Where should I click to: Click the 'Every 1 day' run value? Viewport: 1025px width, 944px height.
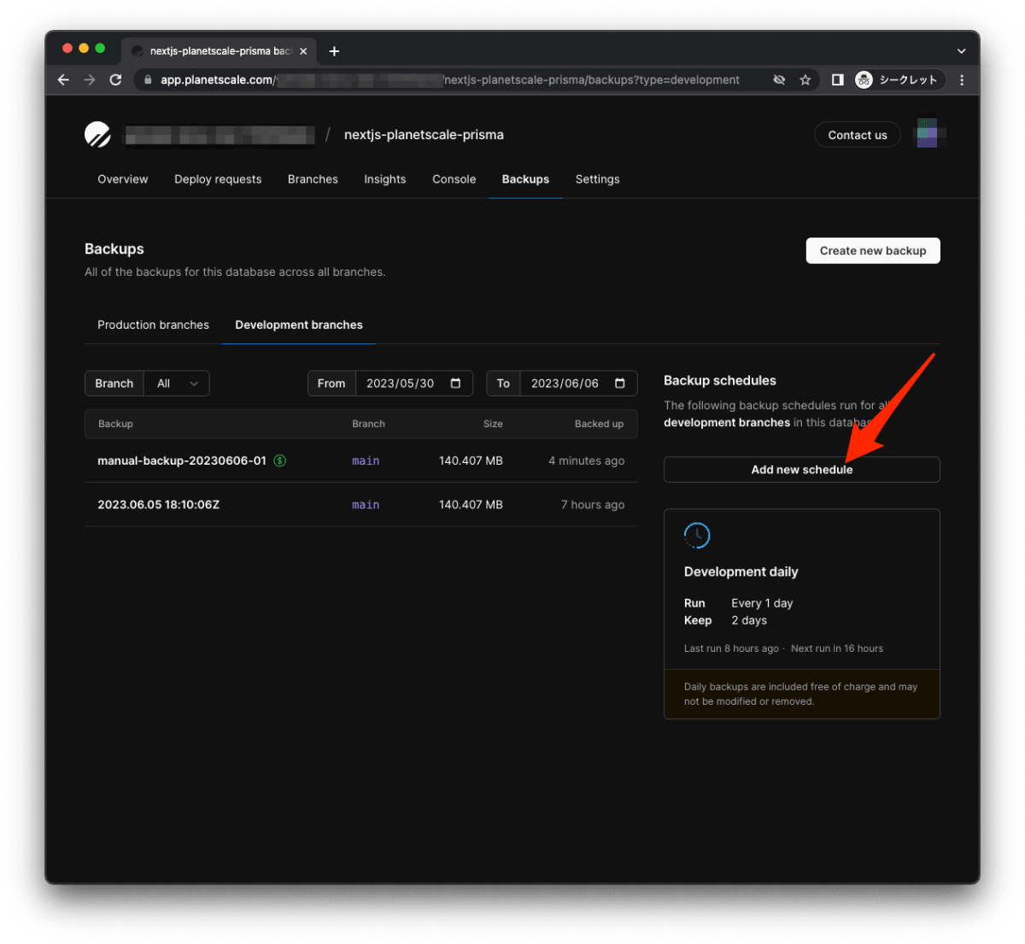coord(762,603)
